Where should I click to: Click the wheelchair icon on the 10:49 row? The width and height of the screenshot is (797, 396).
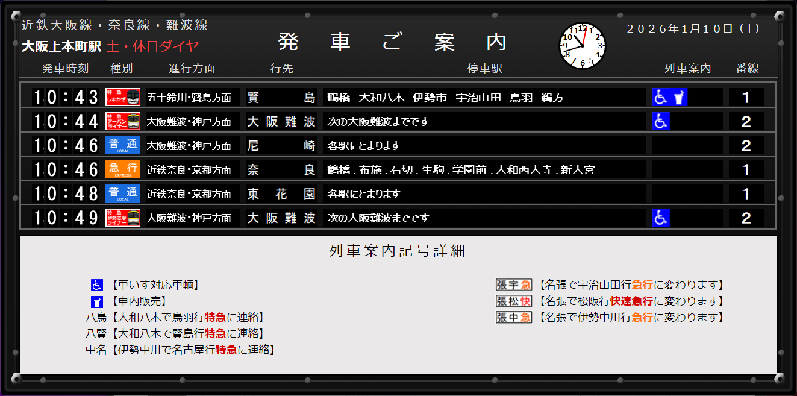tap(661, 218)
